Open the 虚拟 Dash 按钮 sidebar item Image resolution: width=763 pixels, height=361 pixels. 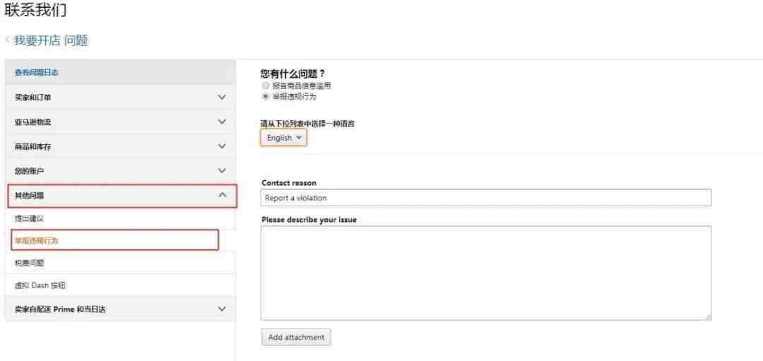pos(40,285)
